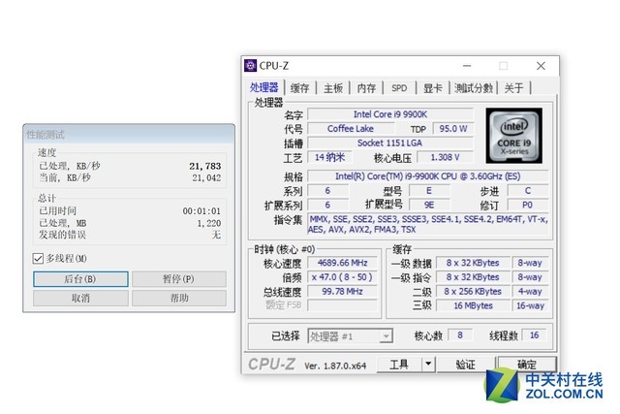Open 帮助 in performance test window
Screen dimensions: 620x414
[x=179, y=298]
